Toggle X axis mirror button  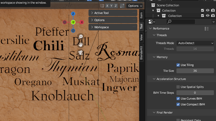click(107, 6)
